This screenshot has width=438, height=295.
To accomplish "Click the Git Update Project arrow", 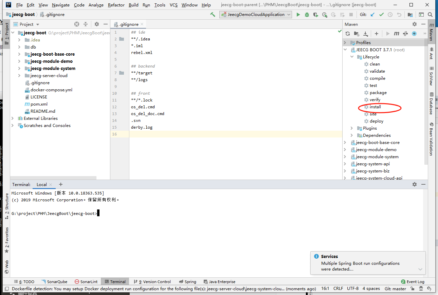I will coord(372,15).
